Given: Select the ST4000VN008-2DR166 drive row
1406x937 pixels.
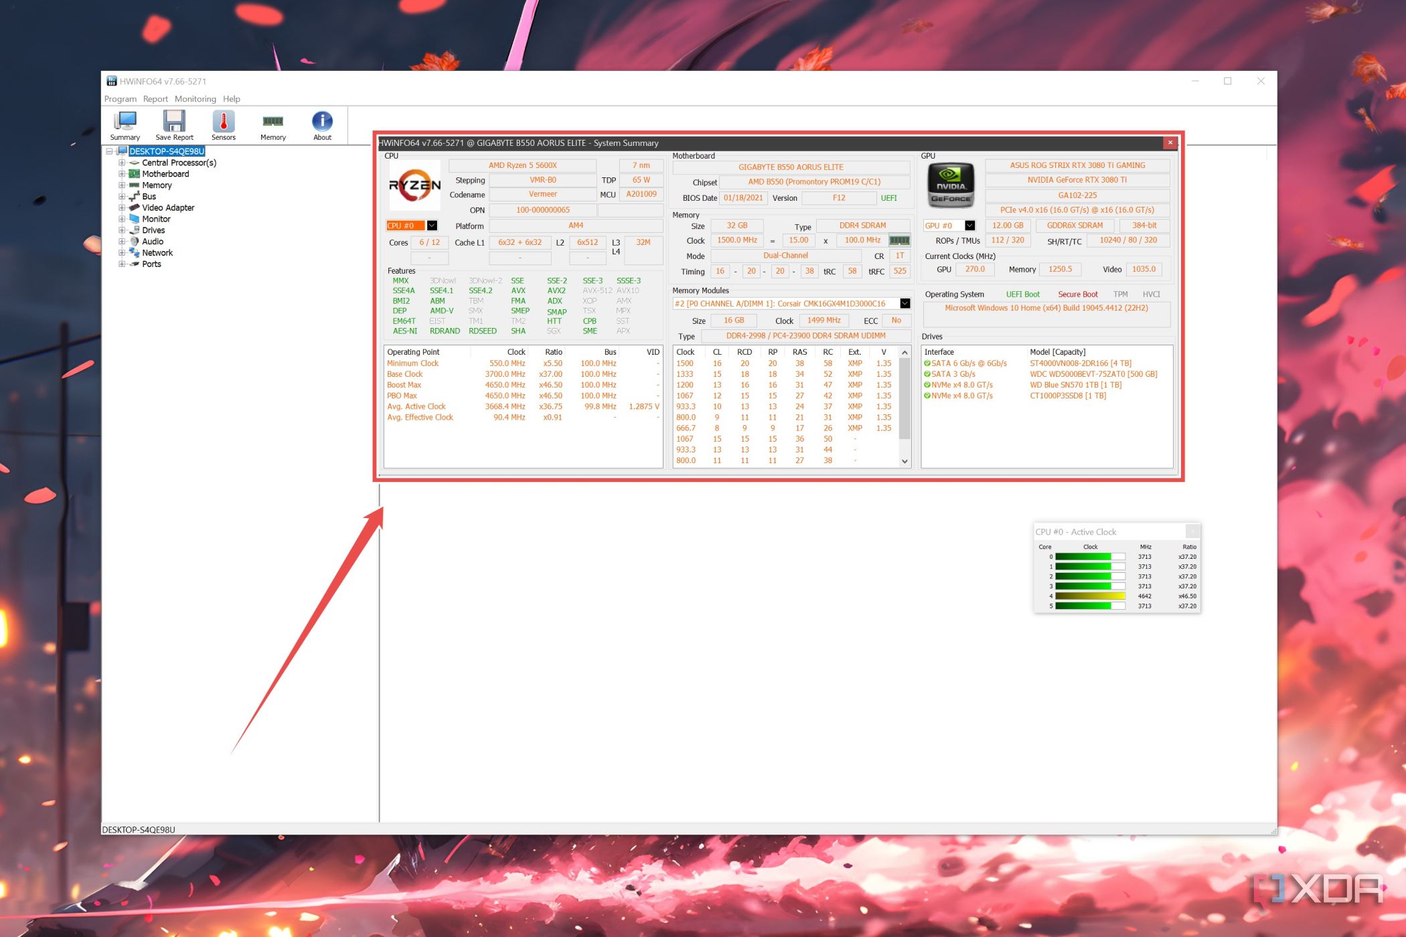Looking at the screenshot, I should pos(1047,363).
